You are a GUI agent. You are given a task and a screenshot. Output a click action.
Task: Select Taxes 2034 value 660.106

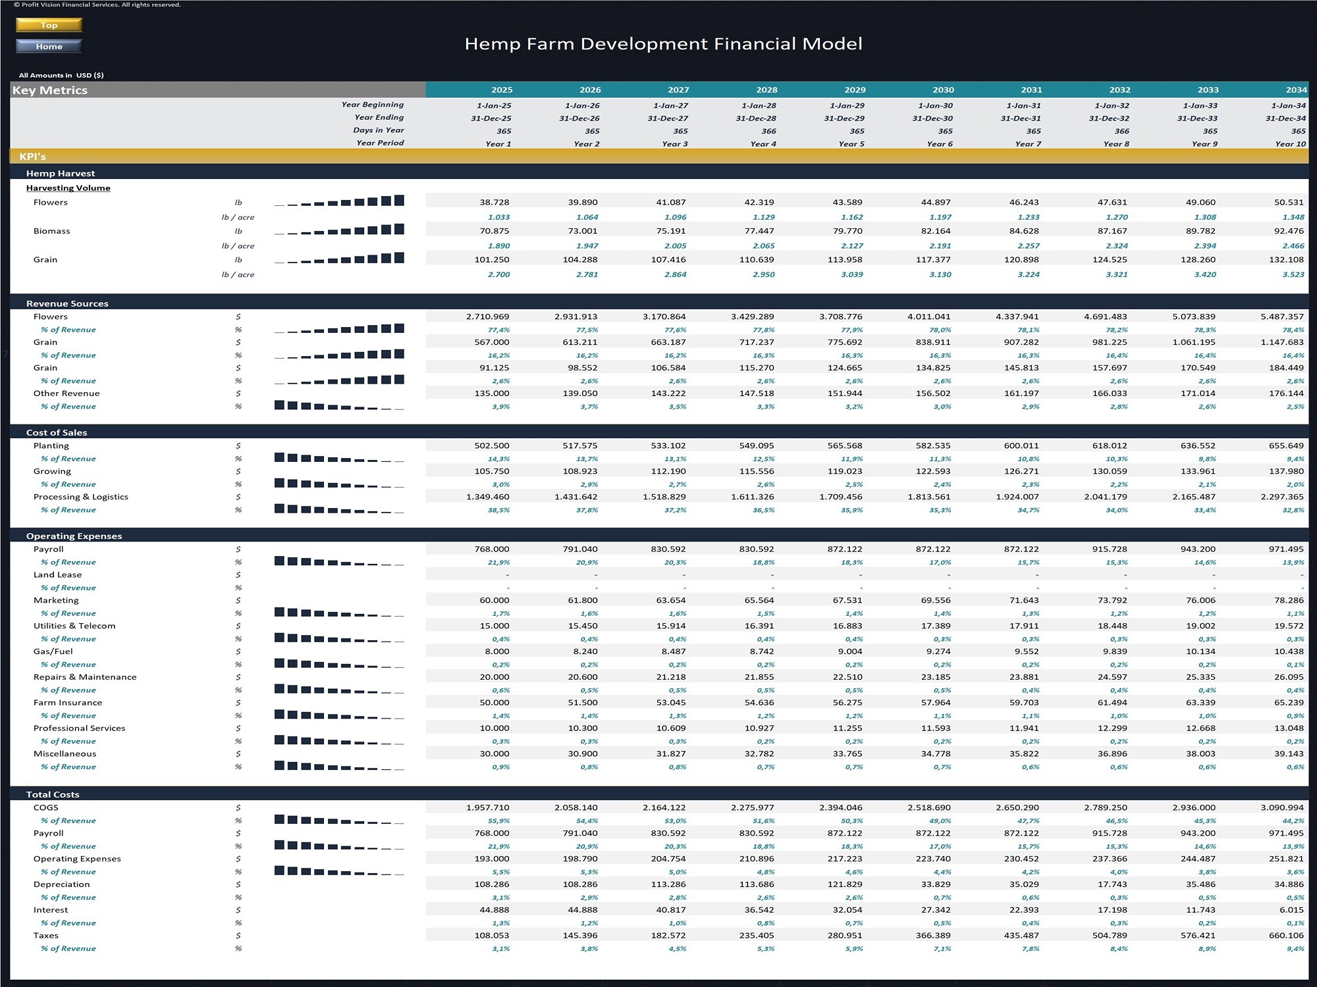[x=1287, y=936]
